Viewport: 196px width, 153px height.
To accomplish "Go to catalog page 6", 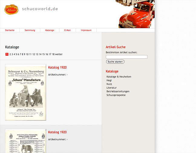I will point(18,54).
